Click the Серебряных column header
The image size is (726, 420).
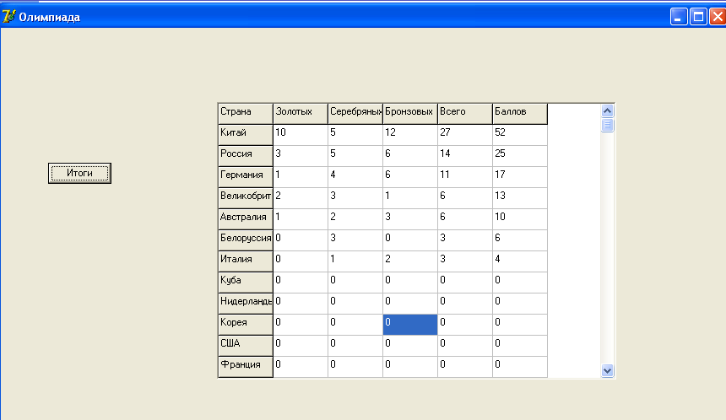355,114
